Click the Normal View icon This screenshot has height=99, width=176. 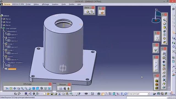[x=30, y=89]
